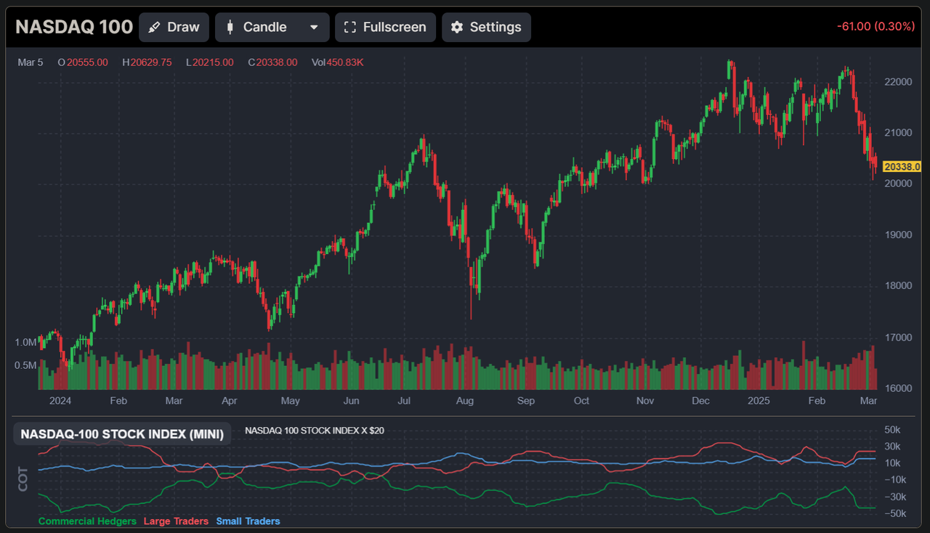Click the volume value 450.83K
930x533 pixels.
(345, 62)
